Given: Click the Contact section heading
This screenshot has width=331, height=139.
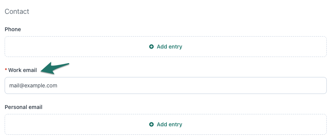Looking at the screenshot, I should [x=17, y=12].
